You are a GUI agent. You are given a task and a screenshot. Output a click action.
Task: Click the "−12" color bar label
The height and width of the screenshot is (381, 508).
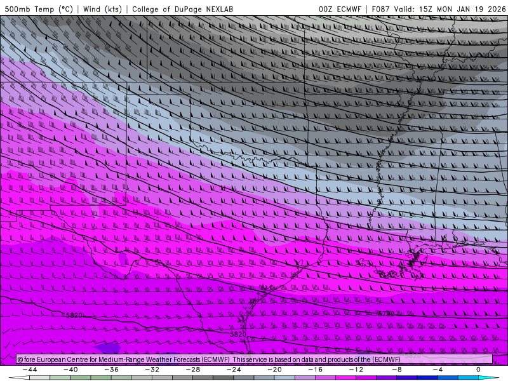356,370
